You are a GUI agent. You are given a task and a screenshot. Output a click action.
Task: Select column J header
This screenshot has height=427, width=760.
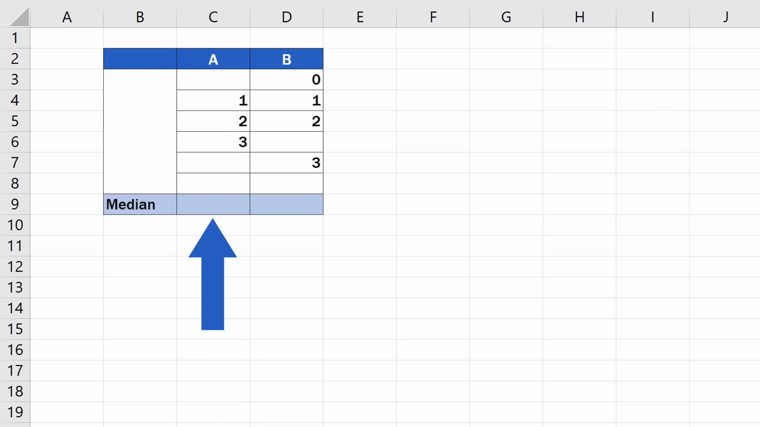click(725, 16)
